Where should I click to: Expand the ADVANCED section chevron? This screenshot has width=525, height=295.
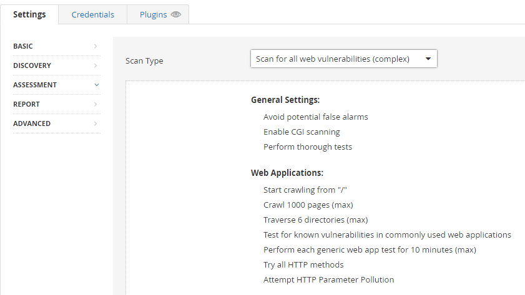96,123
